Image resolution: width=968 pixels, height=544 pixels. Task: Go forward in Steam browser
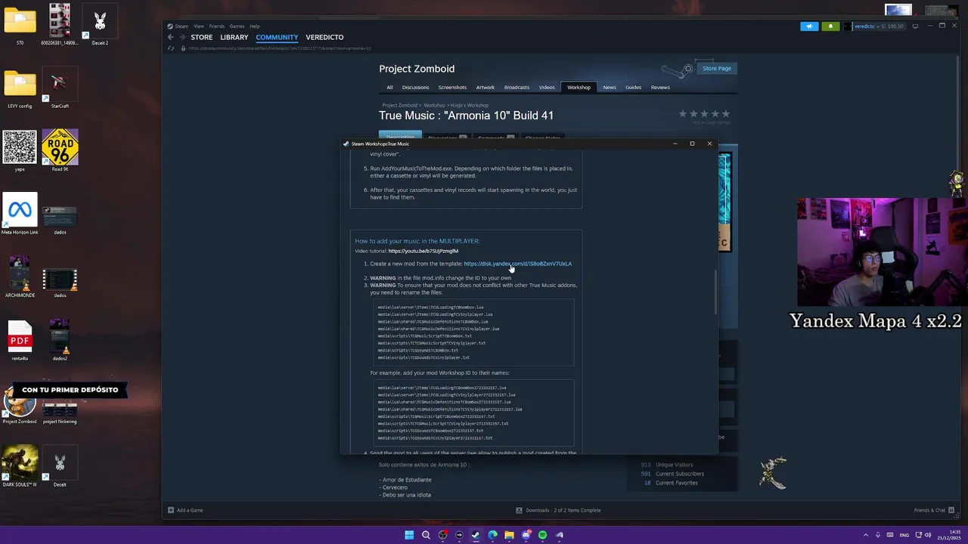click(x=182, y=37)
